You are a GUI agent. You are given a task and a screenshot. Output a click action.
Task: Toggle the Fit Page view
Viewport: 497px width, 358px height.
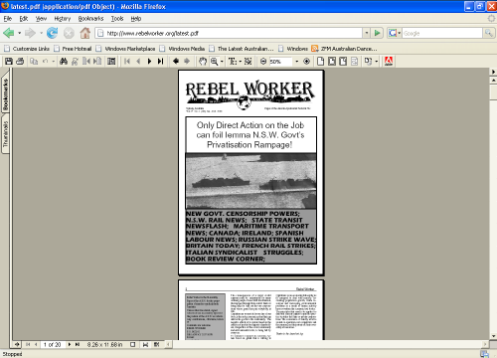coord(332,62)
